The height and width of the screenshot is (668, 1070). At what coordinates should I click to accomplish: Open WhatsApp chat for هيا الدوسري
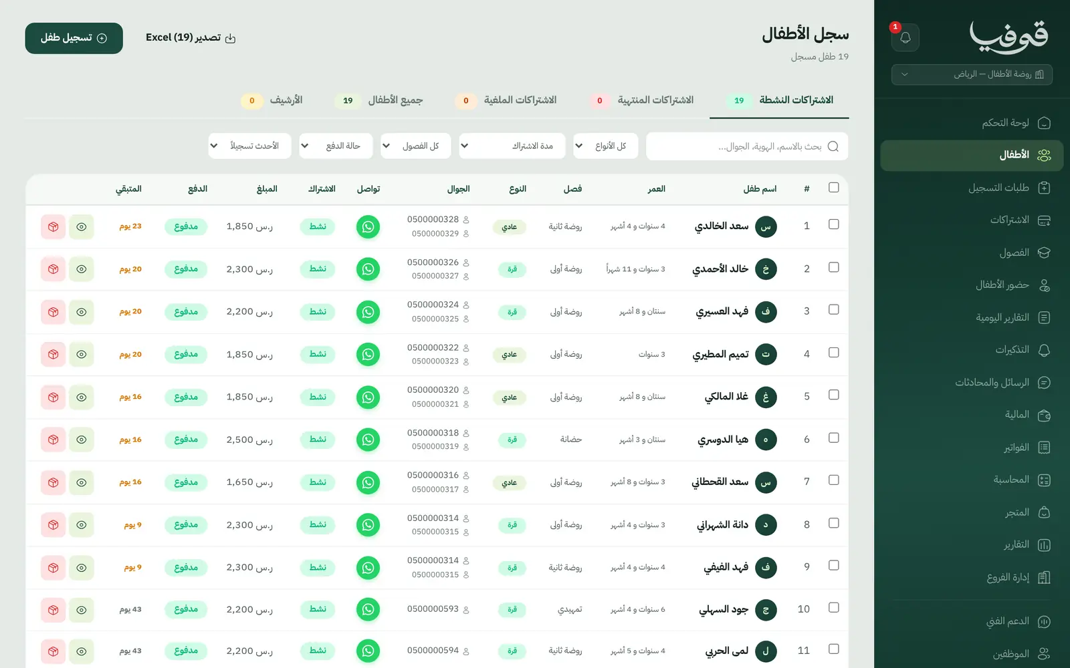(x=368, y=440)
